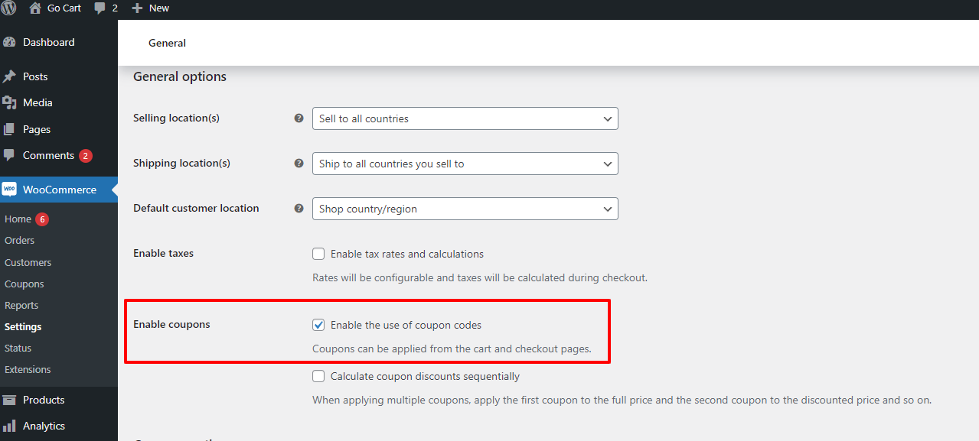Open the WooCommerce sidebar menu
The image size is (979, 441).
59,190
